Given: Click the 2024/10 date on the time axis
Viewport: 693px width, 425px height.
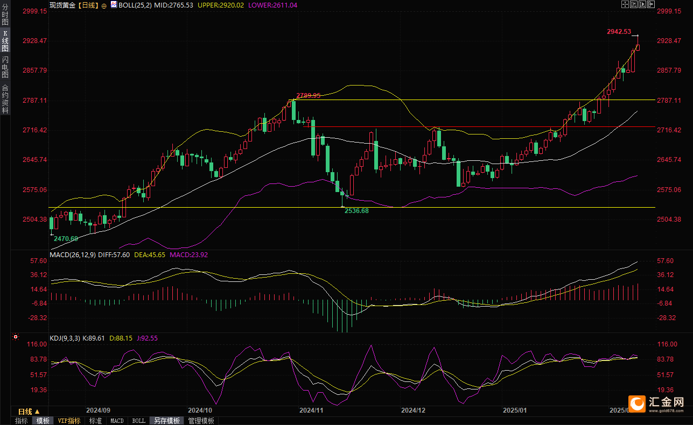Looking at the screenshot, I should [x=200, y=410].
